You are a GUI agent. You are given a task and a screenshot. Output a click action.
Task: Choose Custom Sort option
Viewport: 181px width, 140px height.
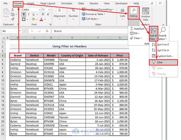click(163, 56)
